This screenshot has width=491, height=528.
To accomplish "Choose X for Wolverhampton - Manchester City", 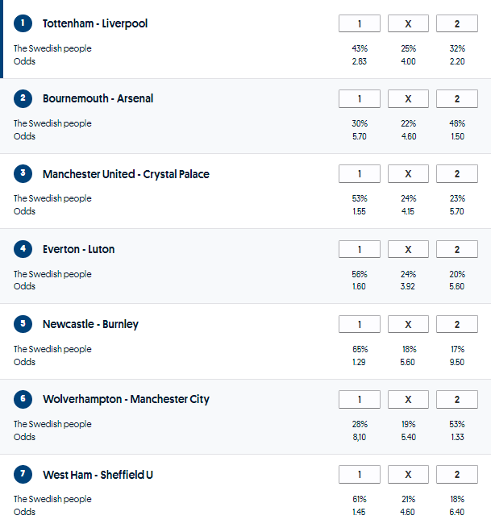I will click(x=408, y=400).
